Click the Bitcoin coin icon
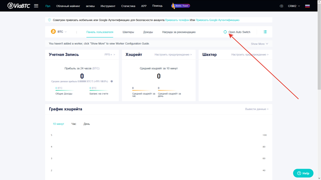The image size is (321, 180). pyautogui.click(x=53, y=31)
